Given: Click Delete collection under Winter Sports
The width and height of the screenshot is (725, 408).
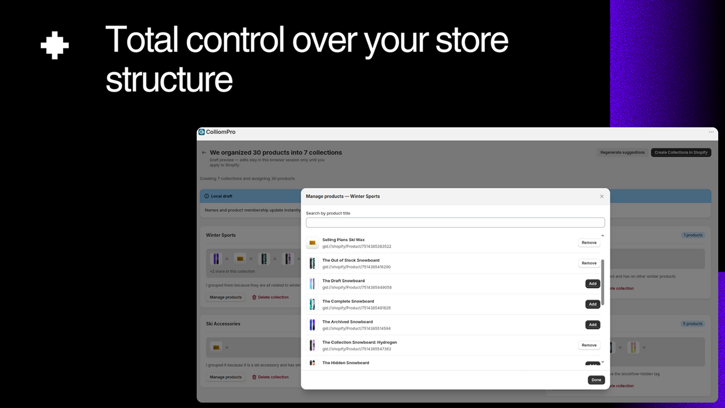Looking at the screenshot, I should (270, 297).
